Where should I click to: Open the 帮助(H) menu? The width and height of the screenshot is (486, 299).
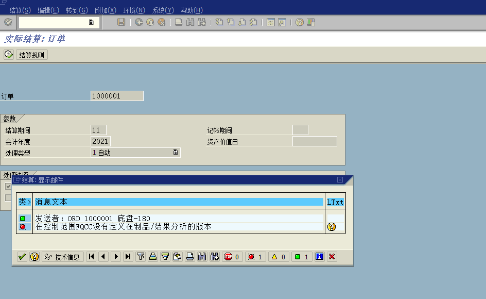(192, 10)
